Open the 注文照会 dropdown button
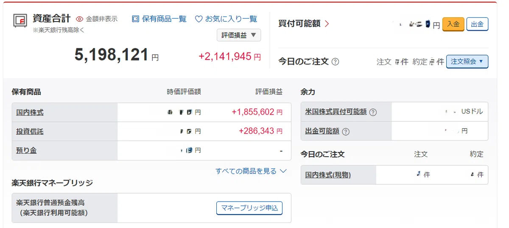This screenshot has width=509, height=228. pyautogui.click(x=467, y=62)
